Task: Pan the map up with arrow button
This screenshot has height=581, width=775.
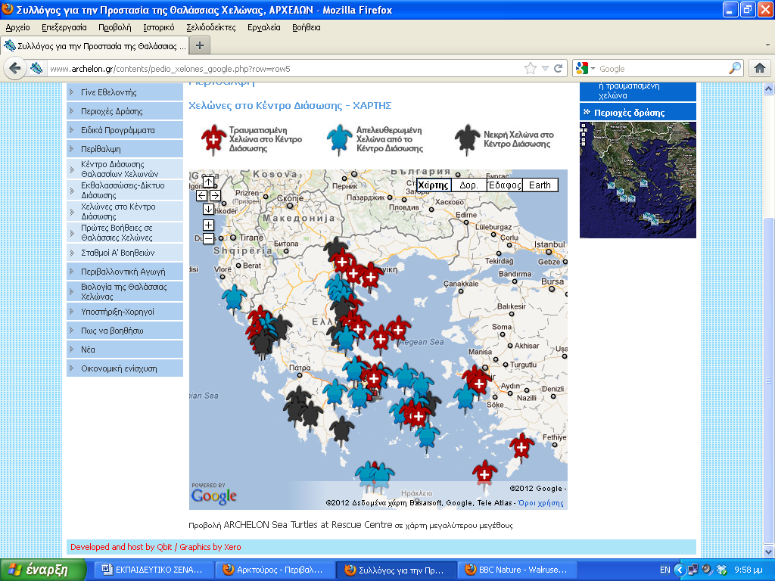Action: 209,182
